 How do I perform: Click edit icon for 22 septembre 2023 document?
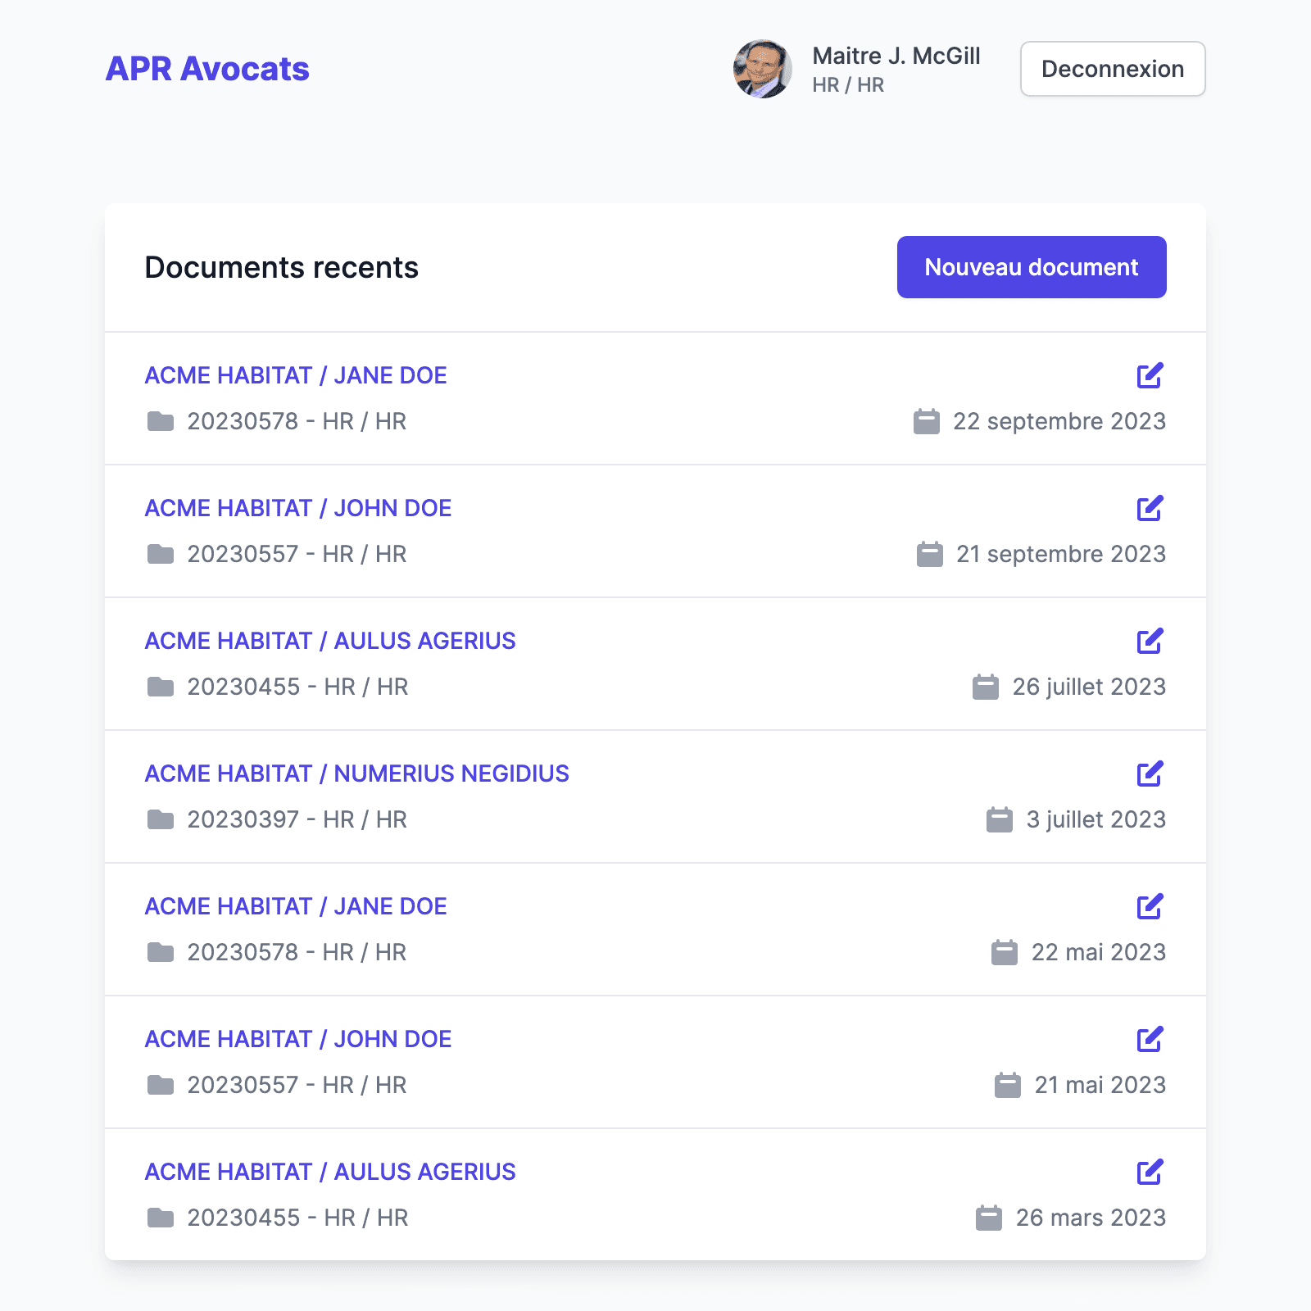pyautogui.click(x=1150, y=375)
